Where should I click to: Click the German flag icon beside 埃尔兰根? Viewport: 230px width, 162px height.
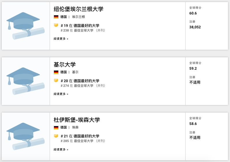click(x=56, y=17)
